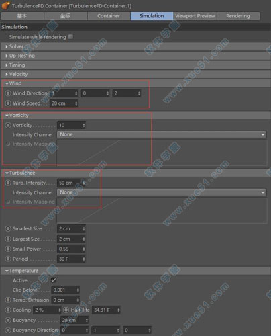
Task: Click Vorticity value stepper arrows
Action: [x=84, y=125]
